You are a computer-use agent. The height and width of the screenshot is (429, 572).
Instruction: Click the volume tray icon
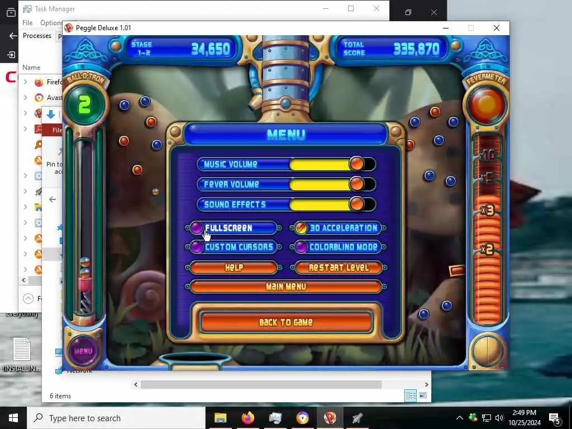pyautogui.click(x=499, y=418)
